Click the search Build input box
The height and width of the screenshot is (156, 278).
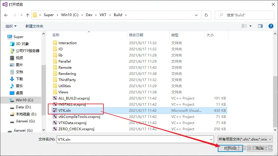tap(244, 15)
